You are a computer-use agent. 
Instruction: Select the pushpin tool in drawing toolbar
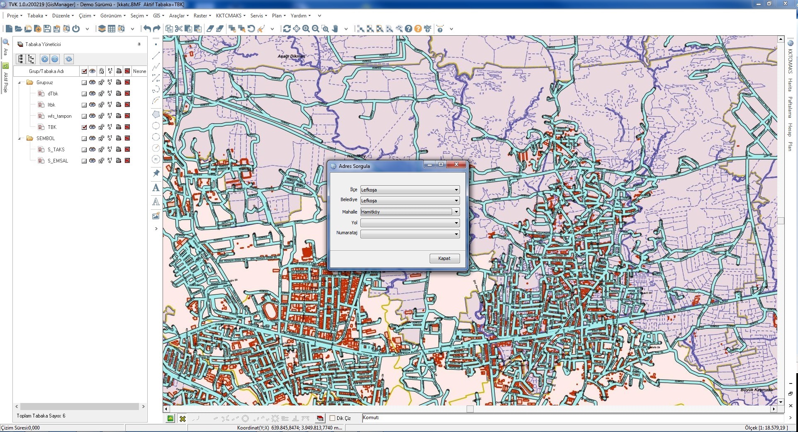point(156,173)
